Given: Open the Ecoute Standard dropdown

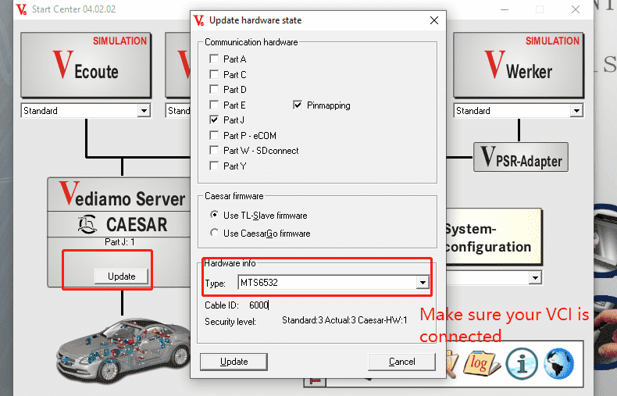Looking at the screenshot, I should point(144,111).
